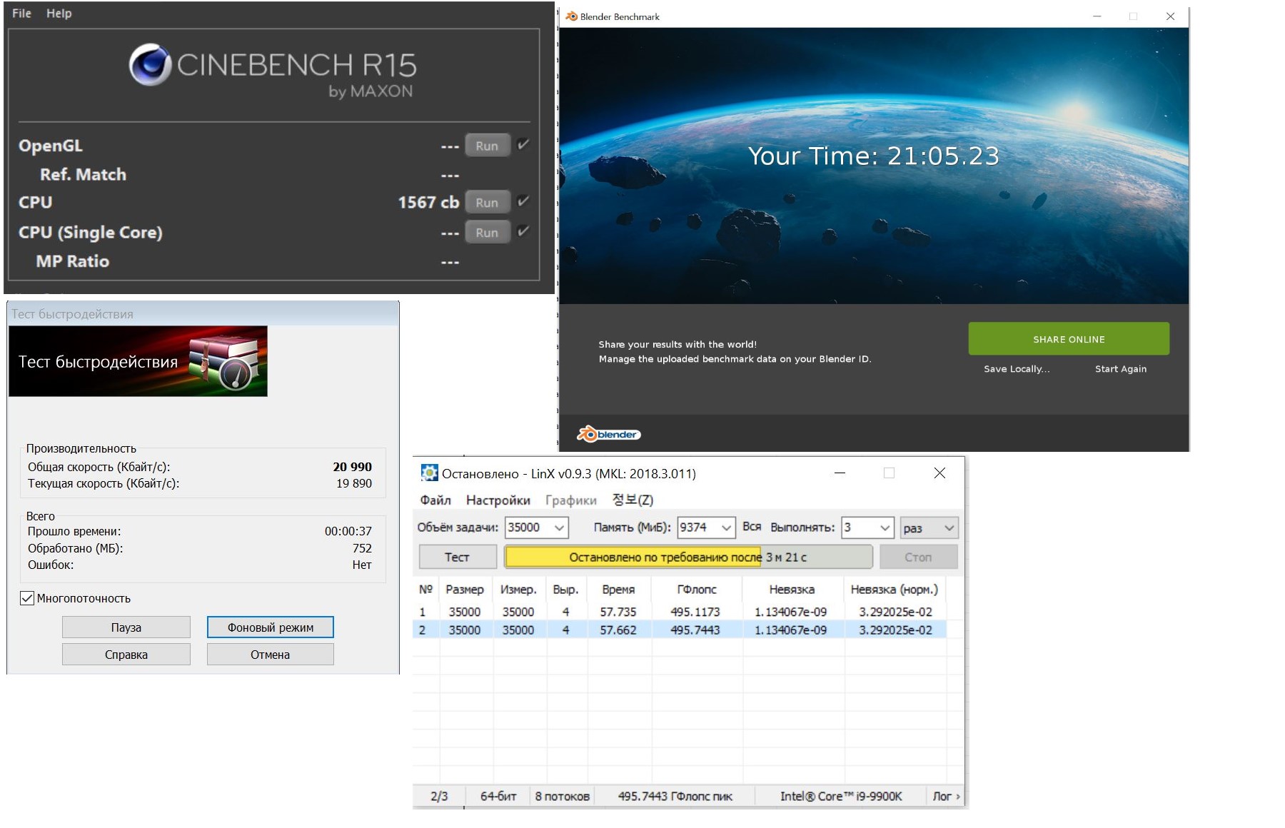Click the 8 потоков status bar entry
The width and height of the screenshot is (1285, 828).
(x=563, y=796)
